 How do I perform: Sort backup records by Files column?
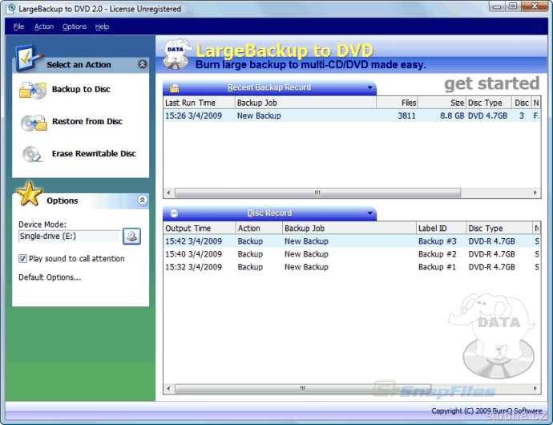pyautogui.click(x=398, y=103)
